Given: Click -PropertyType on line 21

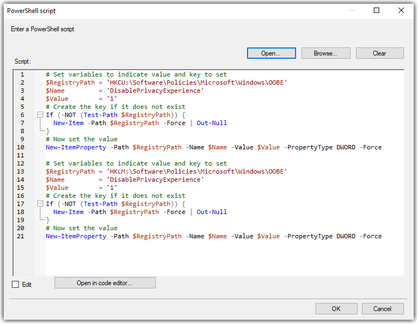Looking at the screenshot, I should pyautogui.click(x=308, y=236).
